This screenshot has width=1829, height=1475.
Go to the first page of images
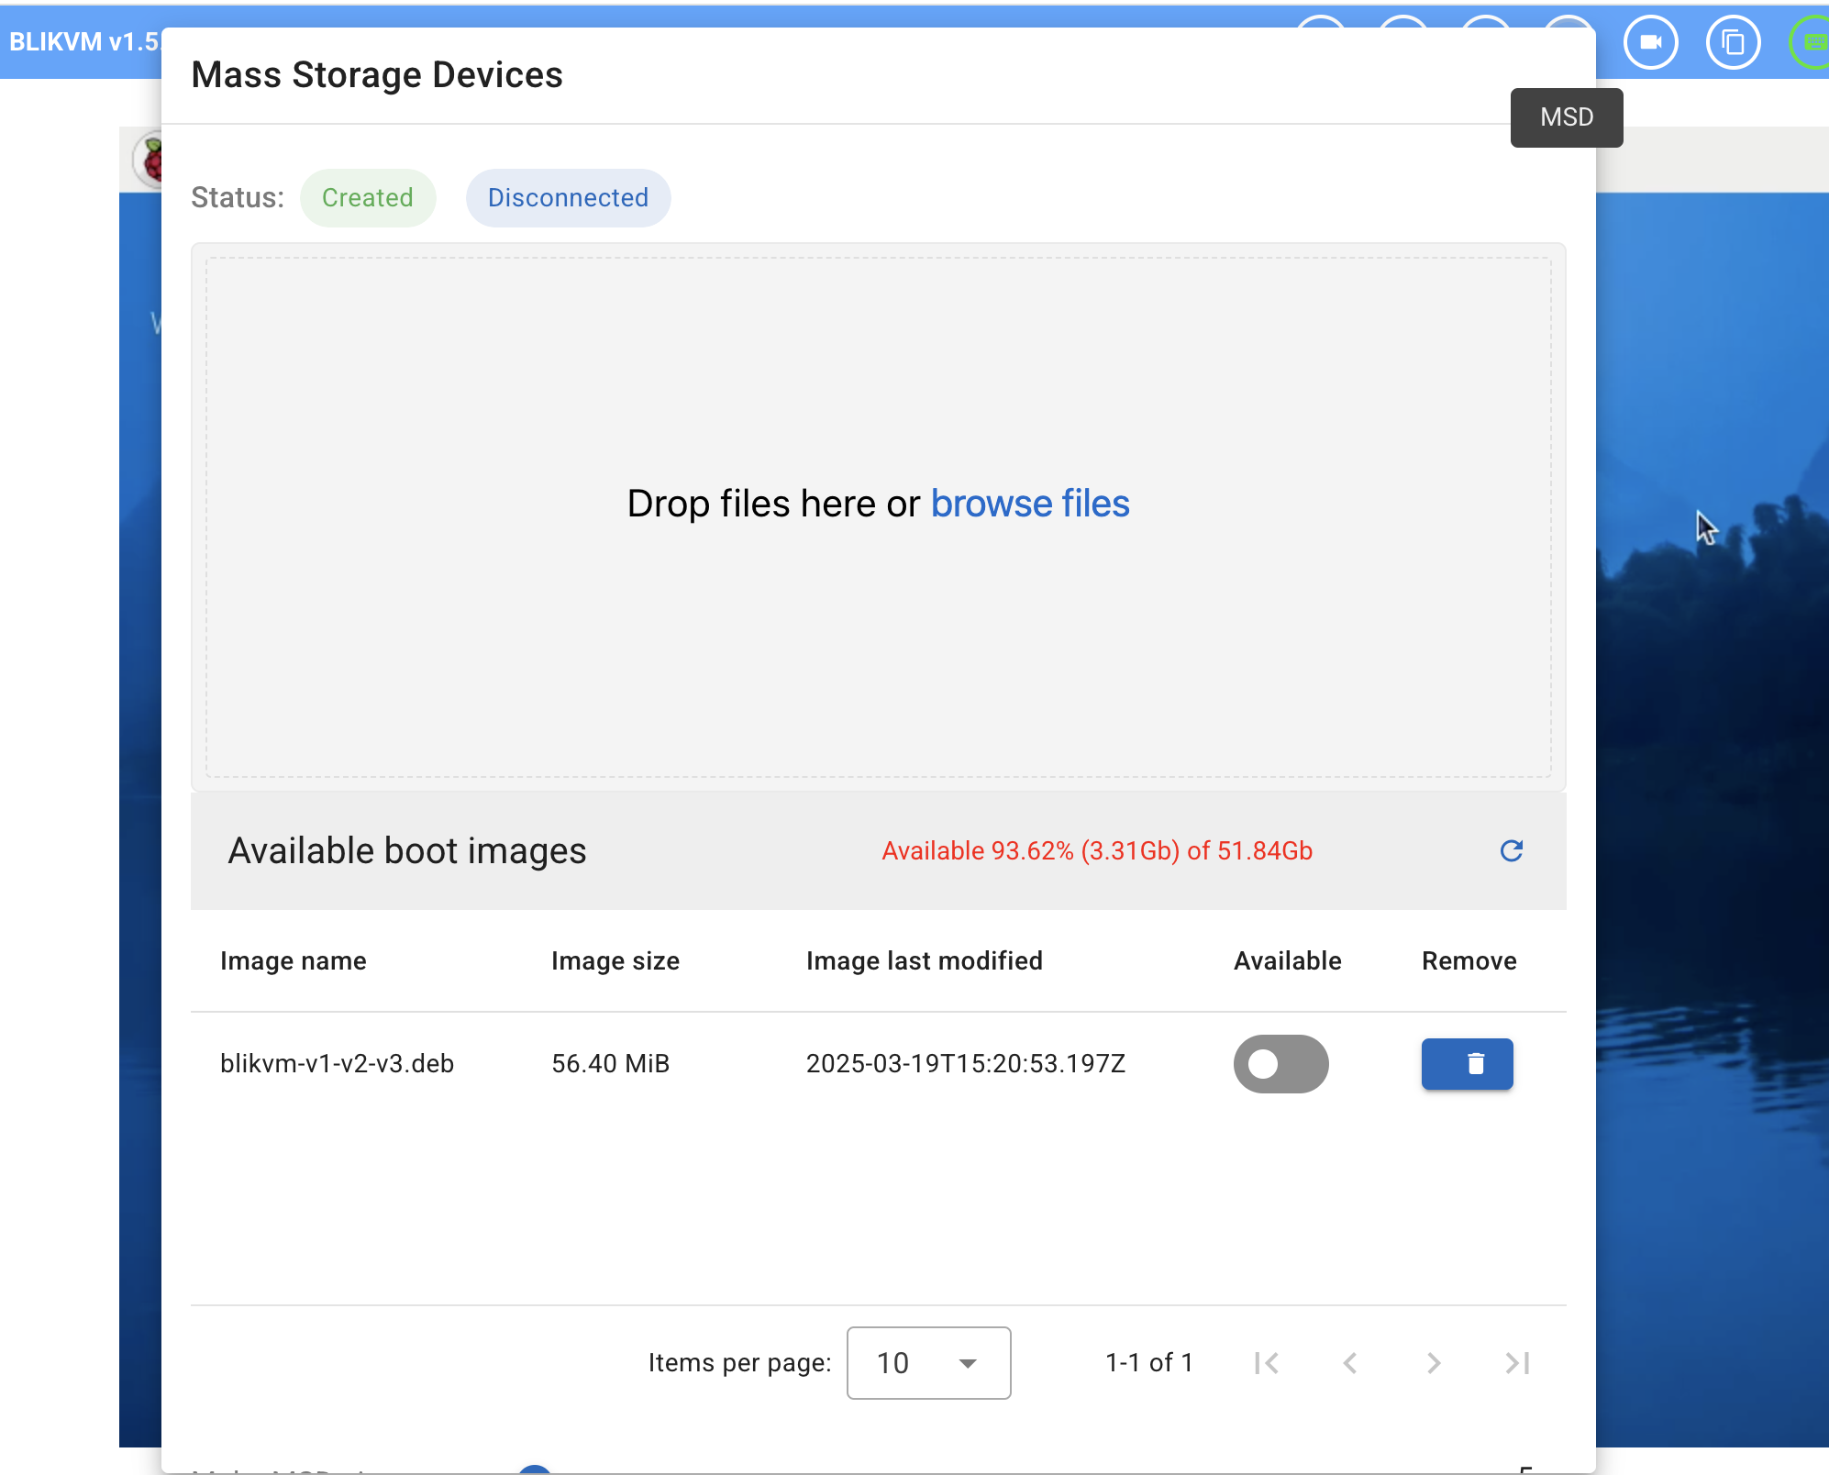tap(1266, 1363)
